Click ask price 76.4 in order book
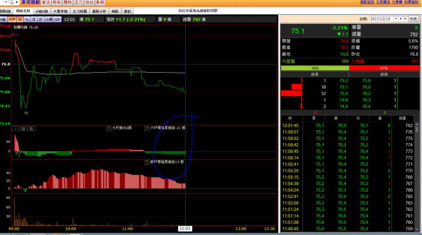Screen dimensions: 422x235 366,106
